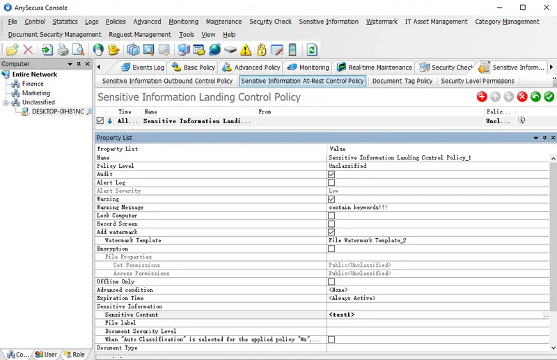This screenshot has width=557, height=360.
Task: Click the export document toolbar icon
Action: pyautogui.click(x=47, y=49)
